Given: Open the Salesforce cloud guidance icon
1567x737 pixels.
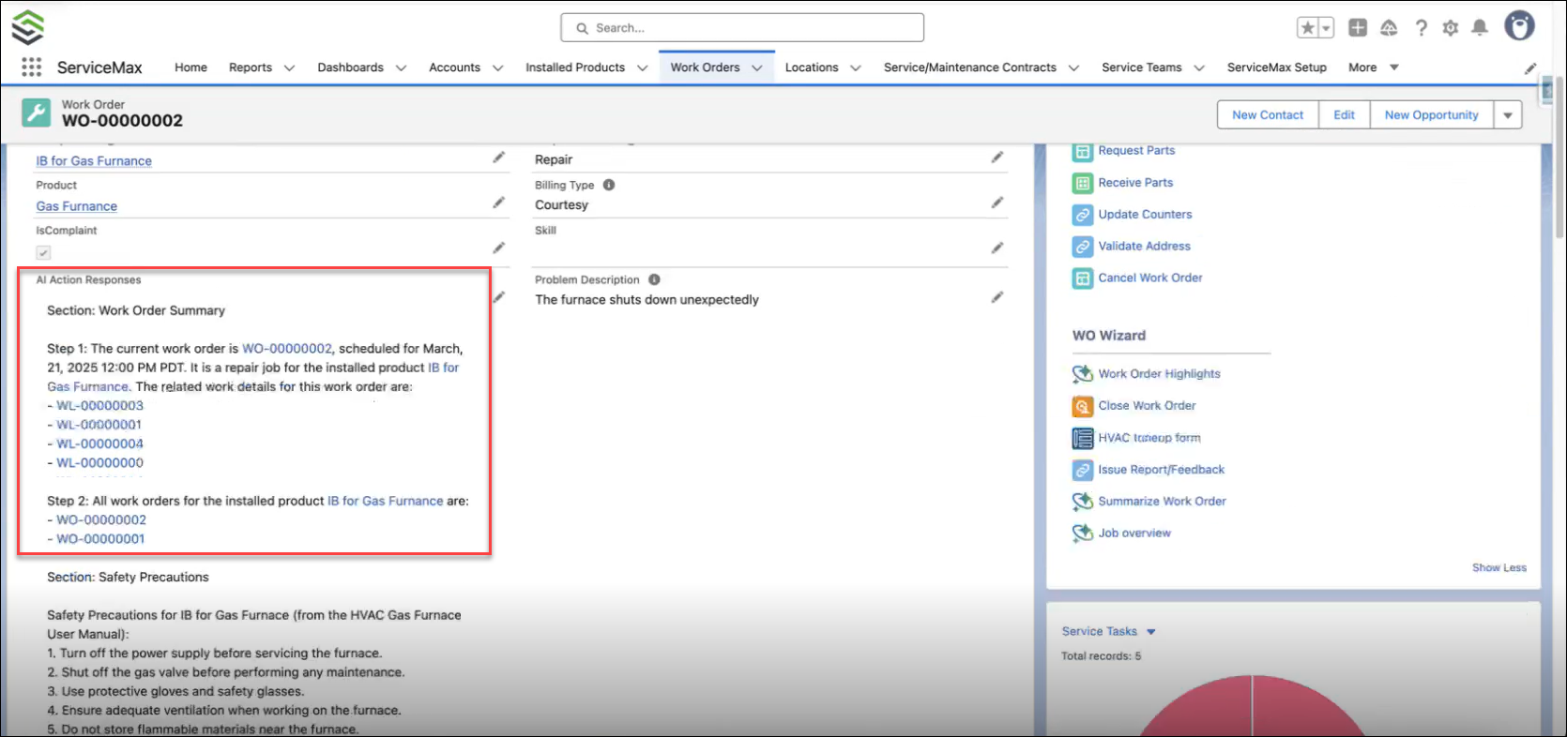Looking at the screenshot, I should (x=1389, y=28).
